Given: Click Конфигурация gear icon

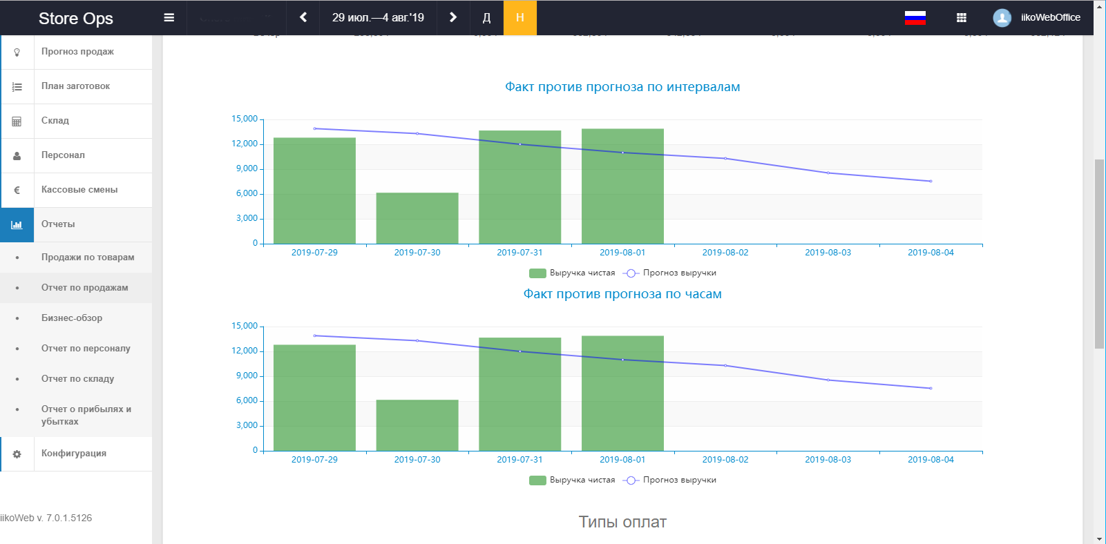Looking at the screenshot, I should click(x=17, y=454).
